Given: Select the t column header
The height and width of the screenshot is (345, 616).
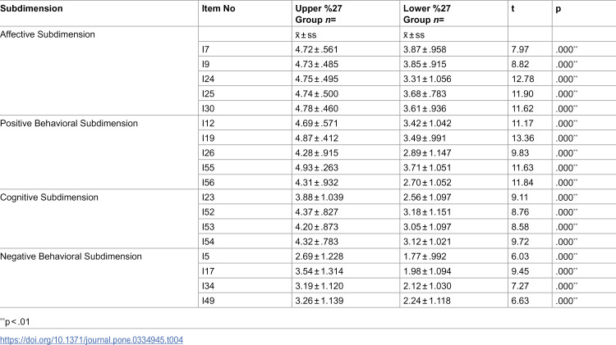Looking at the screenshot, I should pos(513,9).
